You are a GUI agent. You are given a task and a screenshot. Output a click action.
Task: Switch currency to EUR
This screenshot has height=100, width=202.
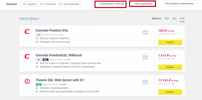point(167,19)
